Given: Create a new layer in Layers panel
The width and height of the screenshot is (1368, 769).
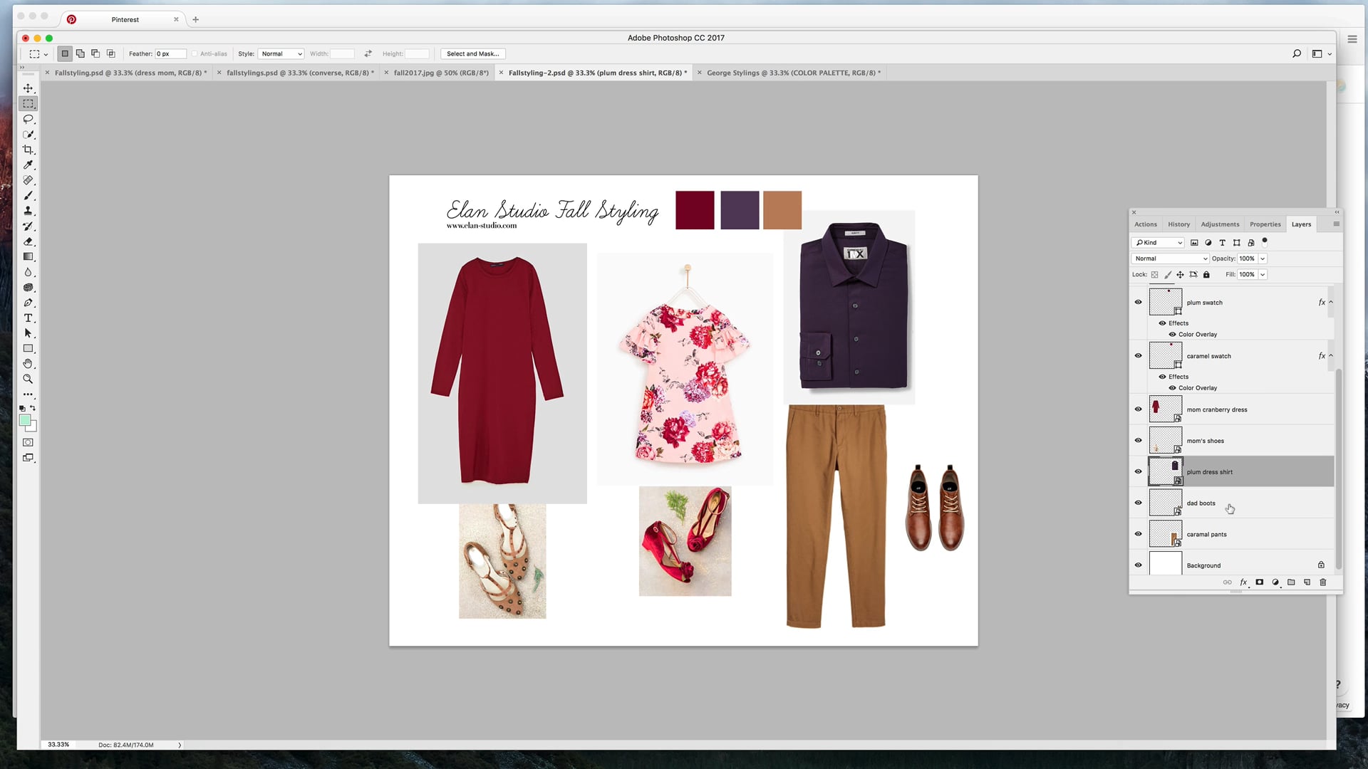Looking at the screenshot, I should tap(1307, 582).
